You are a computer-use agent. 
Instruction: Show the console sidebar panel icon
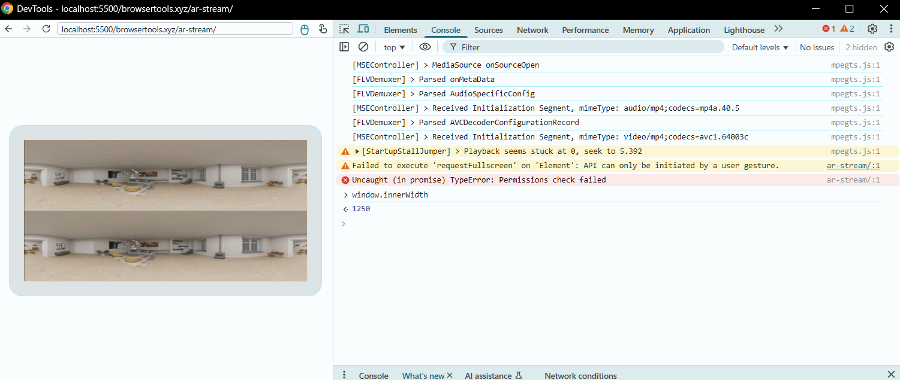[344, 47]
